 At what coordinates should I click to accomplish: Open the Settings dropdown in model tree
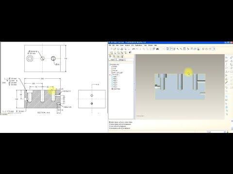(x=121, y=59)
